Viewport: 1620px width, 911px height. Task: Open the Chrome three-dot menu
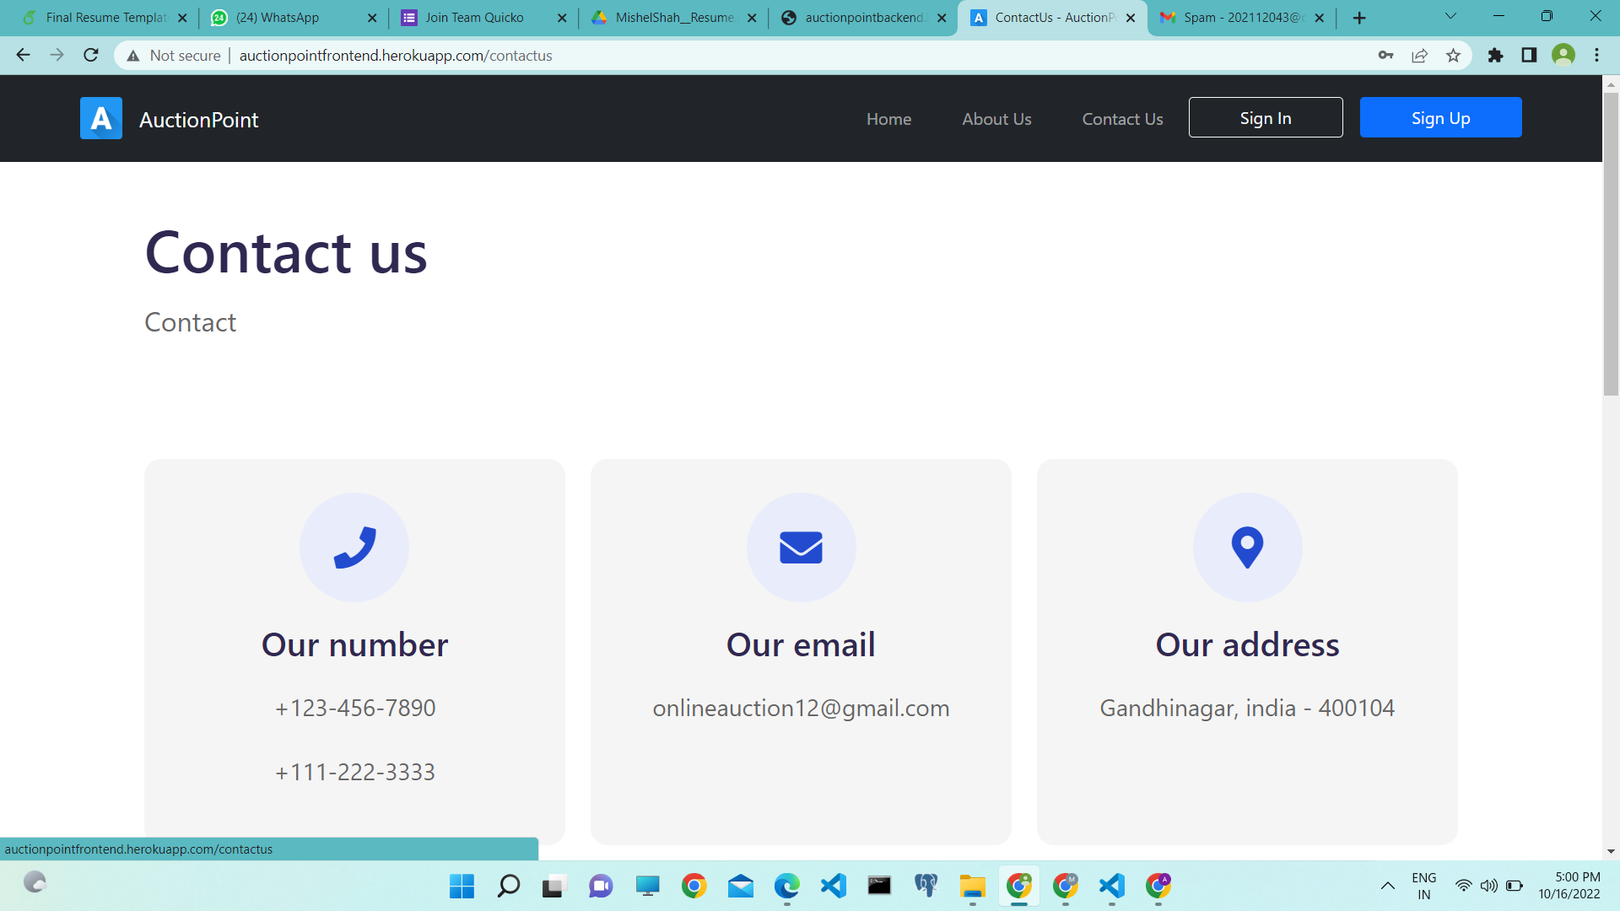click(1596, 56)
